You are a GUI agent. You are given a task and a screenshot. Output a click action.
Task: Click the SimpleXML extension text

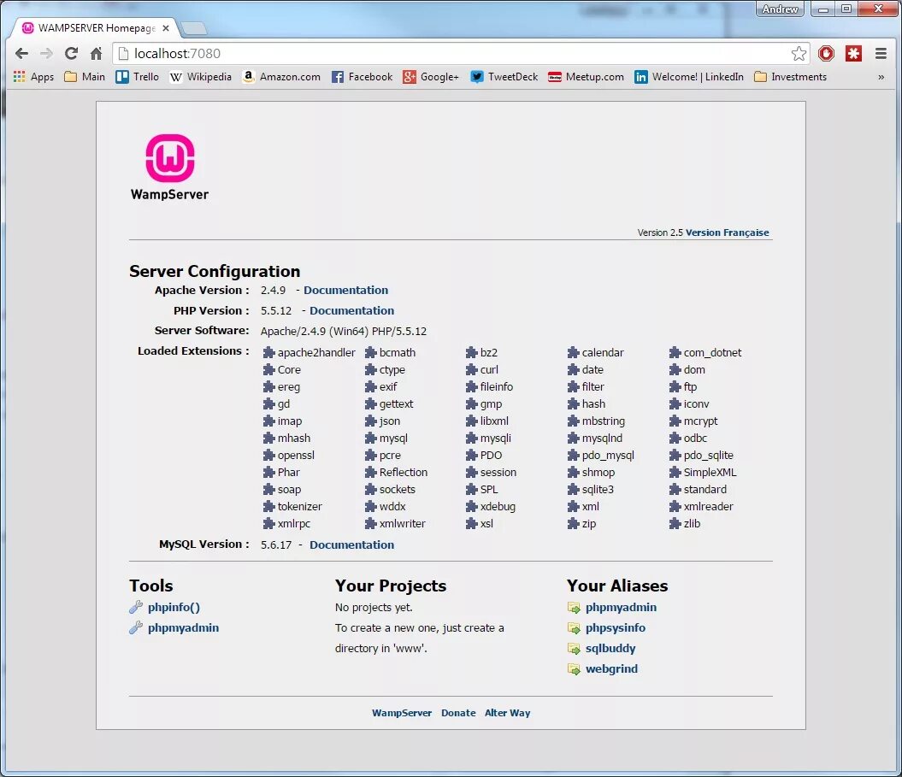[710, 472]
